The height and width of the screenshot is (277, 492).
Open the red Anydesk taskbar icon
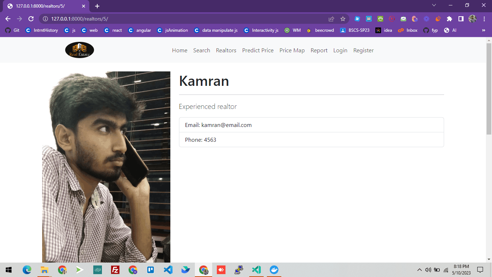pos(221,270)
